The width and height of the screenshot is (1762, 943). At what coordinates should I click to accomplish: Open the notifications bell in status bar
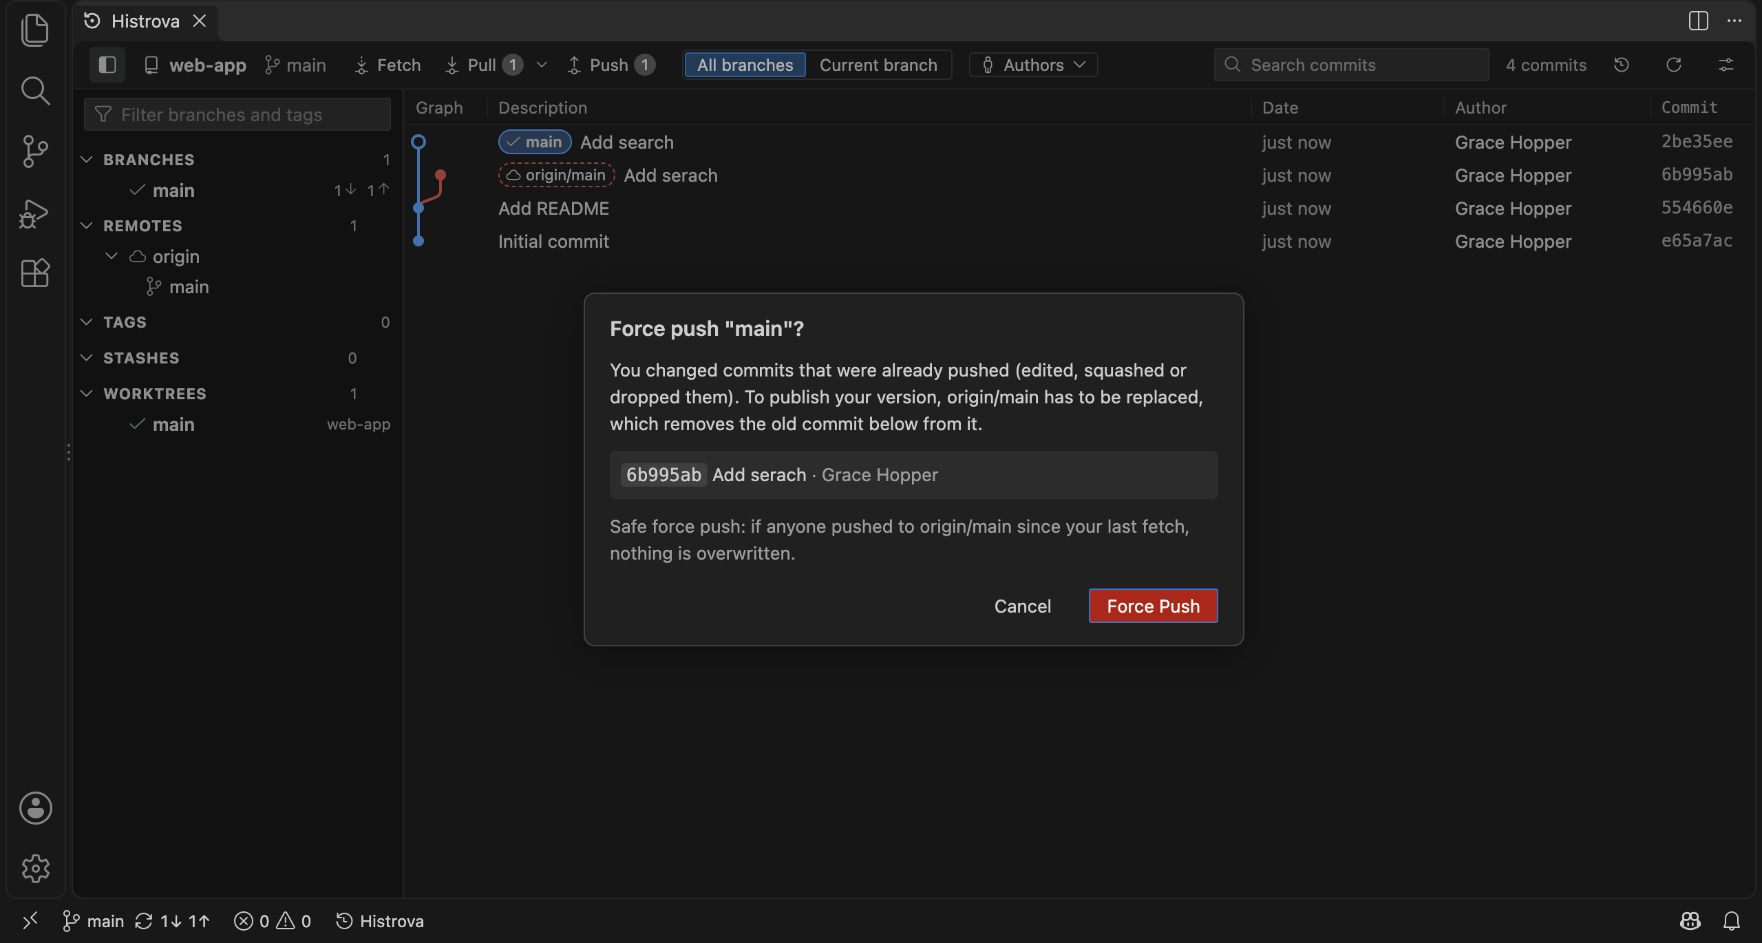pos(1732,921)
